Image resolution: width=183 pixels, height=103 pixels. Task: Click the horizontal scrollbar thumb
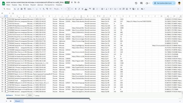(48, 98)
